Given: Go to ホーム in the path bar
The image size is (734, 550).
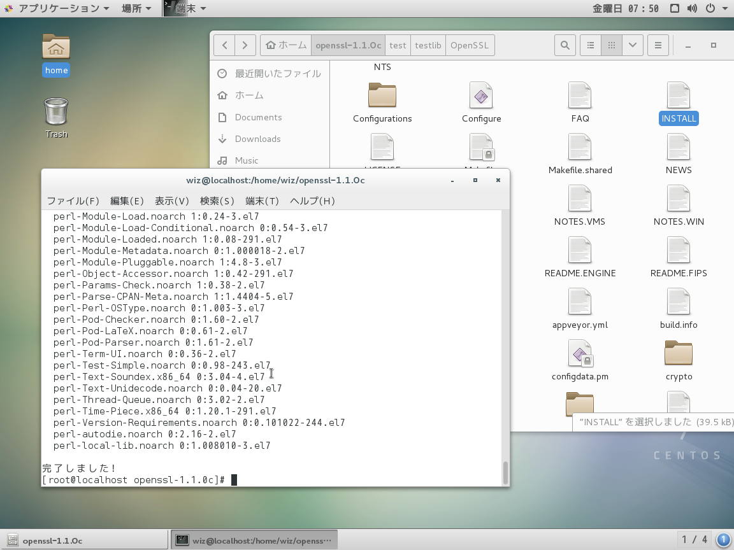Looking at the screenshot, I should (x=285, y=45).
